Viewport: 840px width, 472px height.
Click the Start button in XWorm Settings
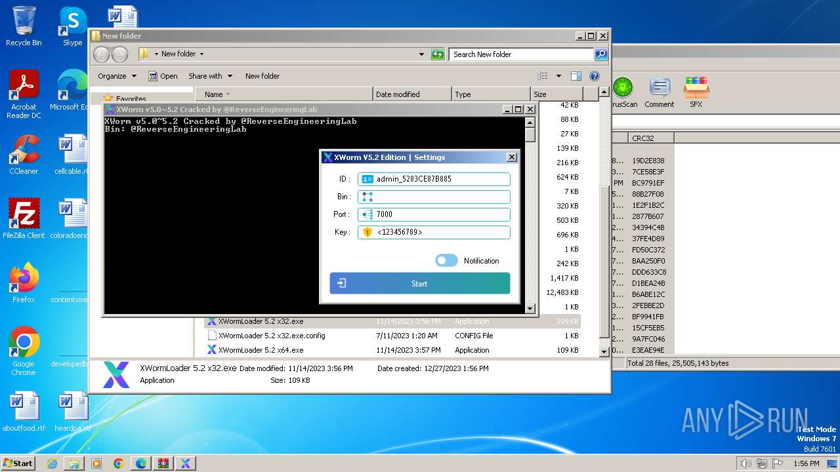[x=419, y=284]
